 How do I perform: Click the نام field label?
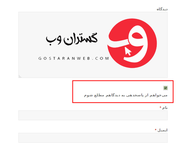pos(165,108)
